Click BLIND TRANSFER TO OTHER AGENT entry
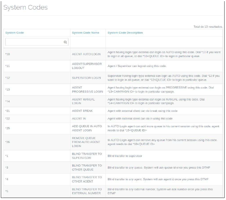This screenshot has width=226, height=200. click(87, 179)
